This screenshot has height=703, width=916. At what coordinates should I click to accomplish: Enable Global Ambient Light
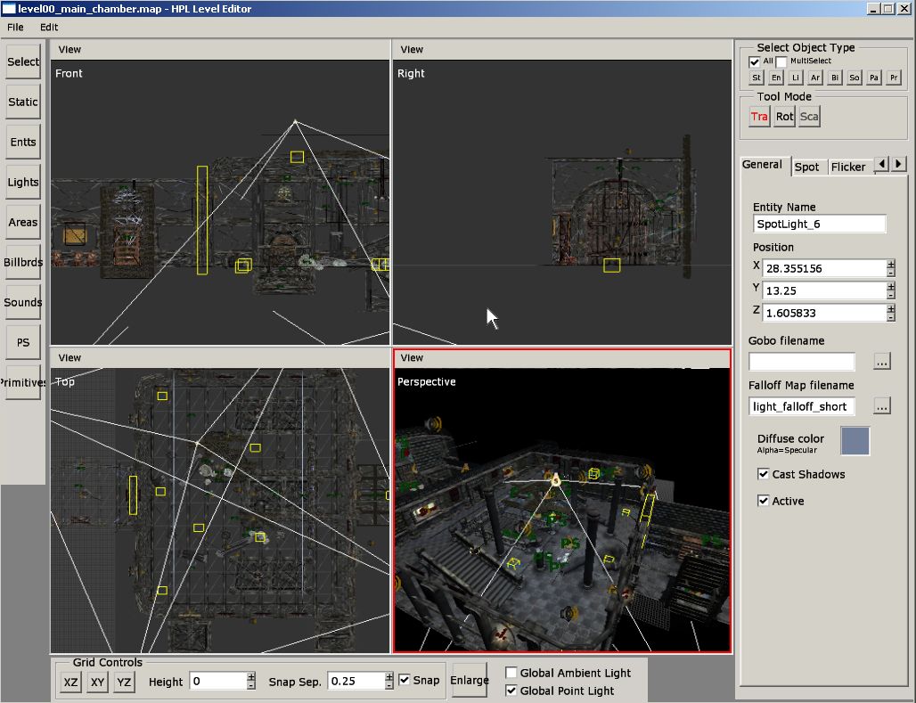pyautogui.click(x=511, y=673)
